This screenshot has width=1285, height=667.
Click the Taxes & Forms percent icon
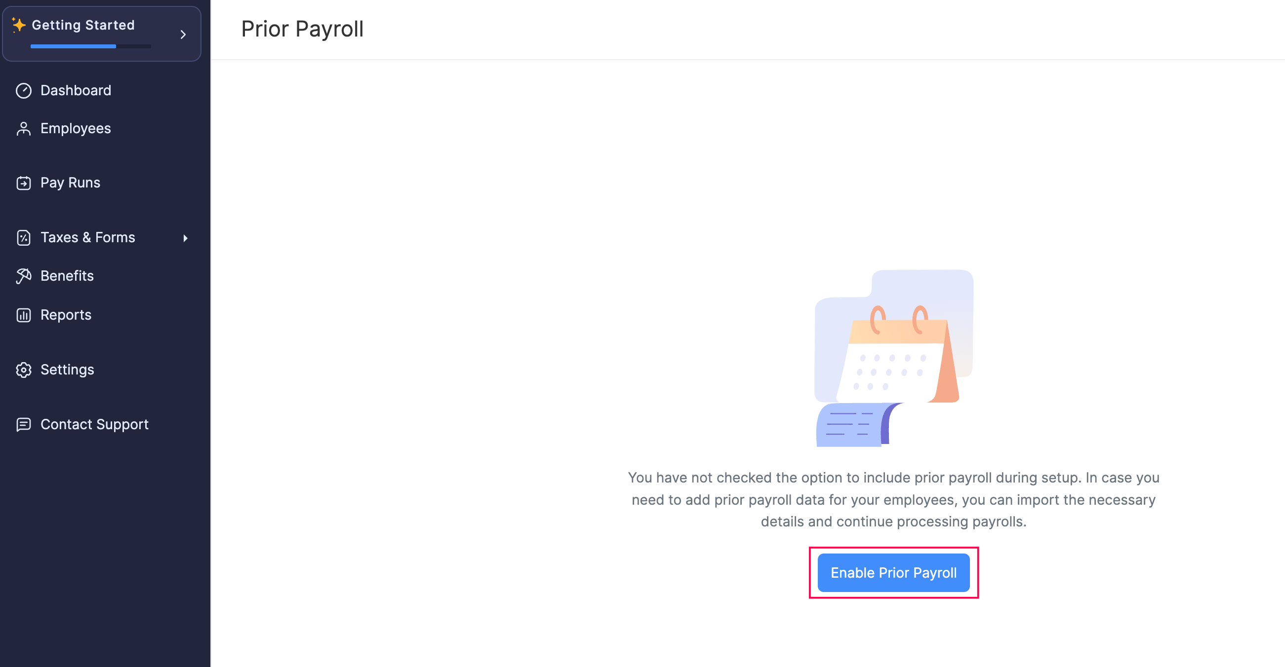coord(23,238)
